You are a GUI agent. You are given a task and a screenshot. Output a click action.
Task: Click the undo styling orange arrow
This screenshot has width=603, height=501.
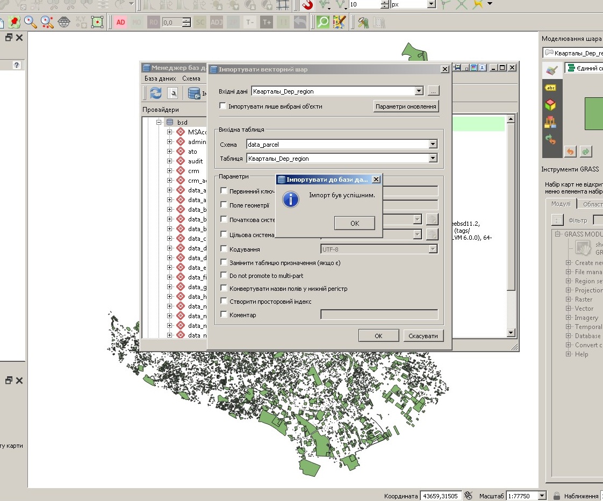(570, 152)
